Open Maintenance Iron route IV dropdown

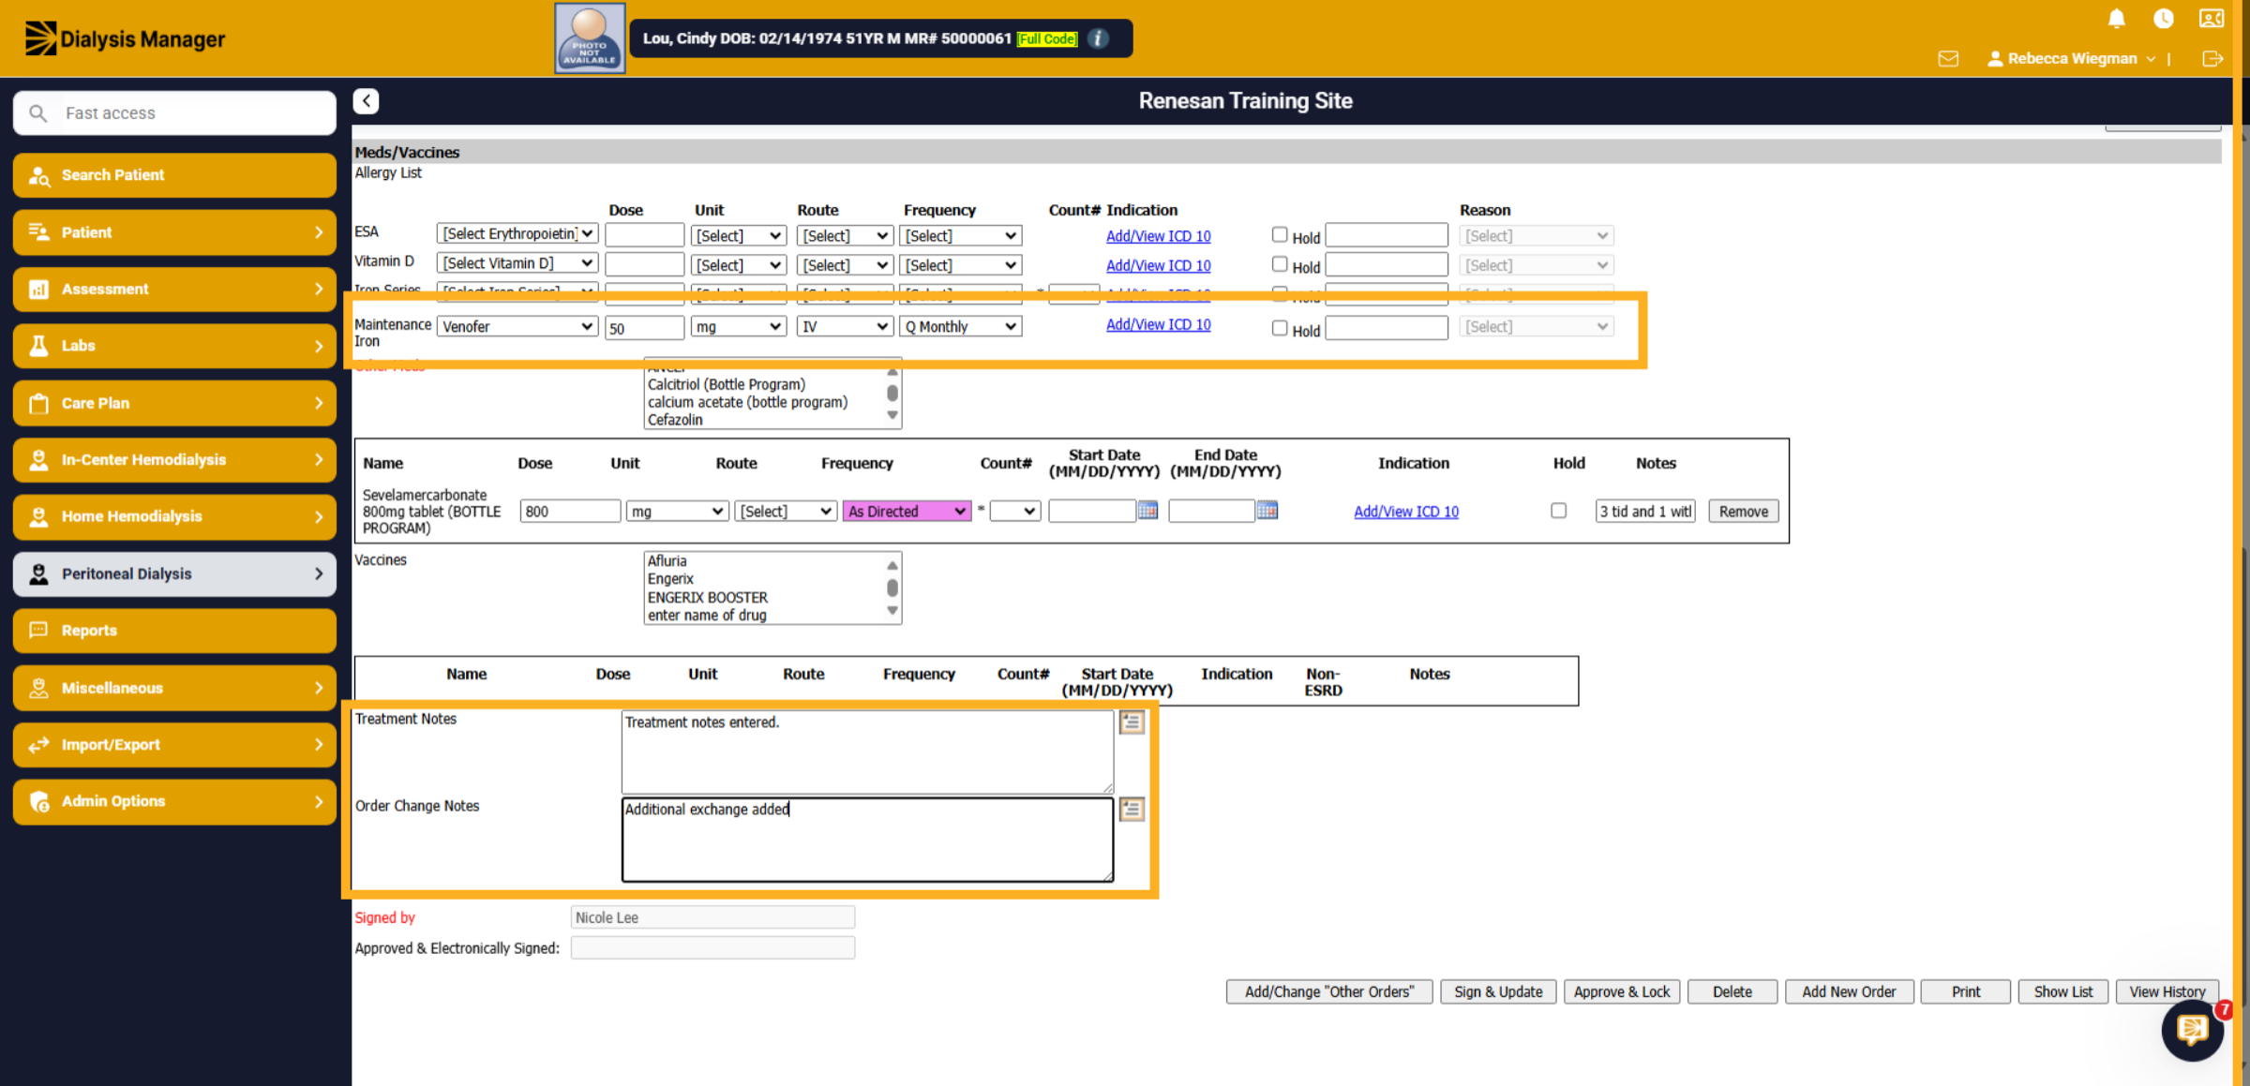[x=844, y=326]
